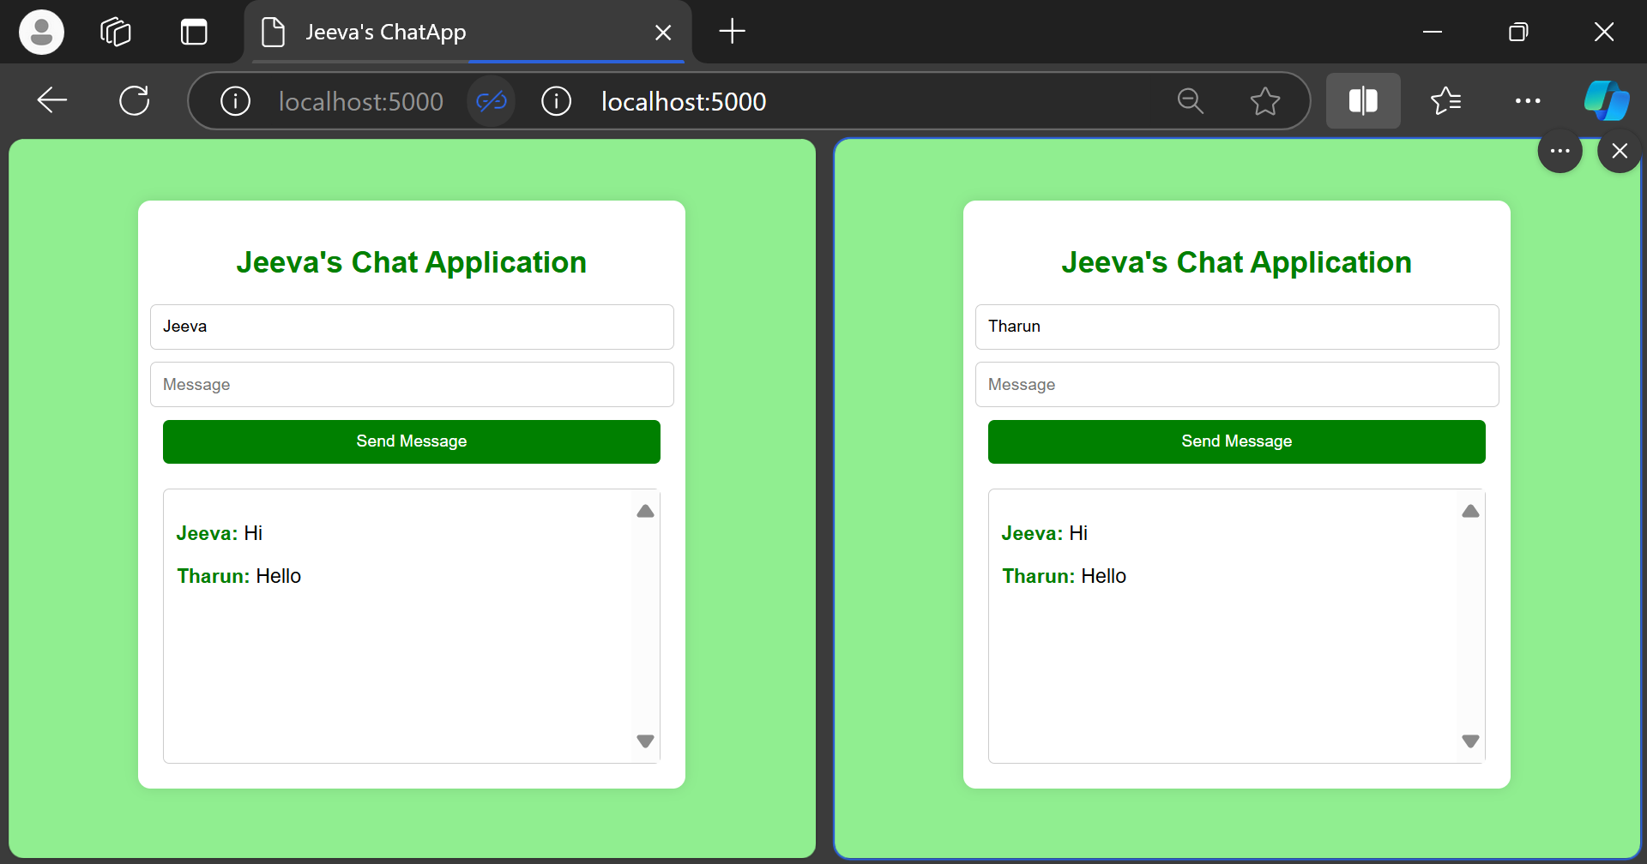Open the workspaces icon
This screenshot has width=1647, height=864.
pos(116,33)
